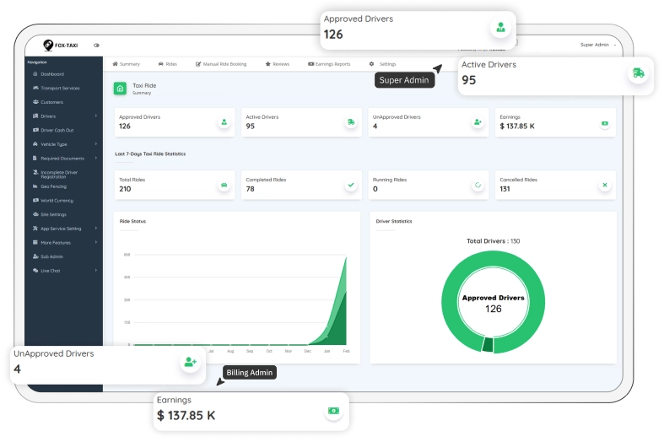Click the Drivers list icon in sidebar
664x442 pixels.
pos(35,116)
